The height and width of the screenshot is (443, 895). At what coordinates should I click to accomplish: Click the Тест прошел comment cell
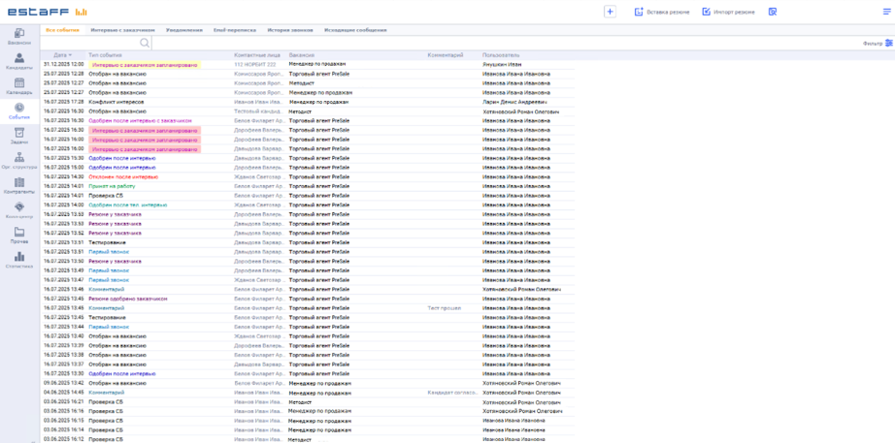click(445, 308)
